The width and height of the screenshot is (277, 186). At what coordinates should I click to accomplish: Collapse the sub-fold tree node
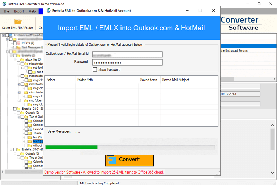23,68
